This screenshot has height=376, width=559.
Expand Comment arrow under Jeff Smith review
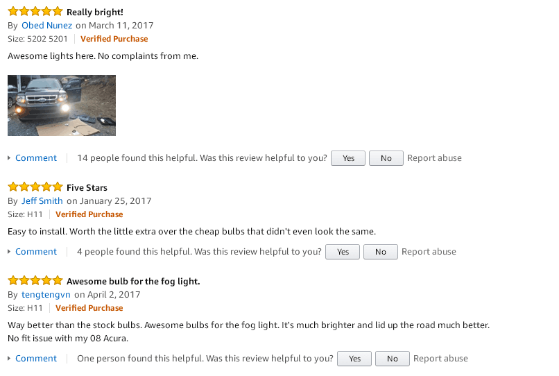click(10, 252)
